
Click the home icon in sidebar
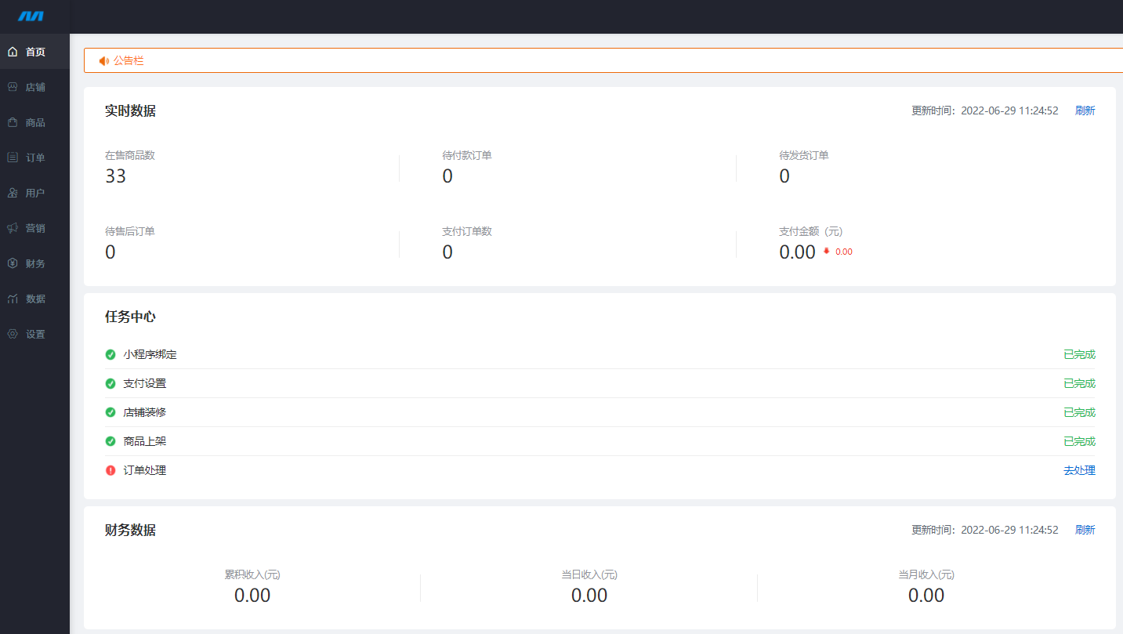click(x=13, y=52)
